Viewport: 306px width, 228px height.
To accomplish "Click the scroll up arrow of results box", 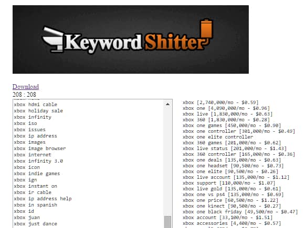I will 167,104.
